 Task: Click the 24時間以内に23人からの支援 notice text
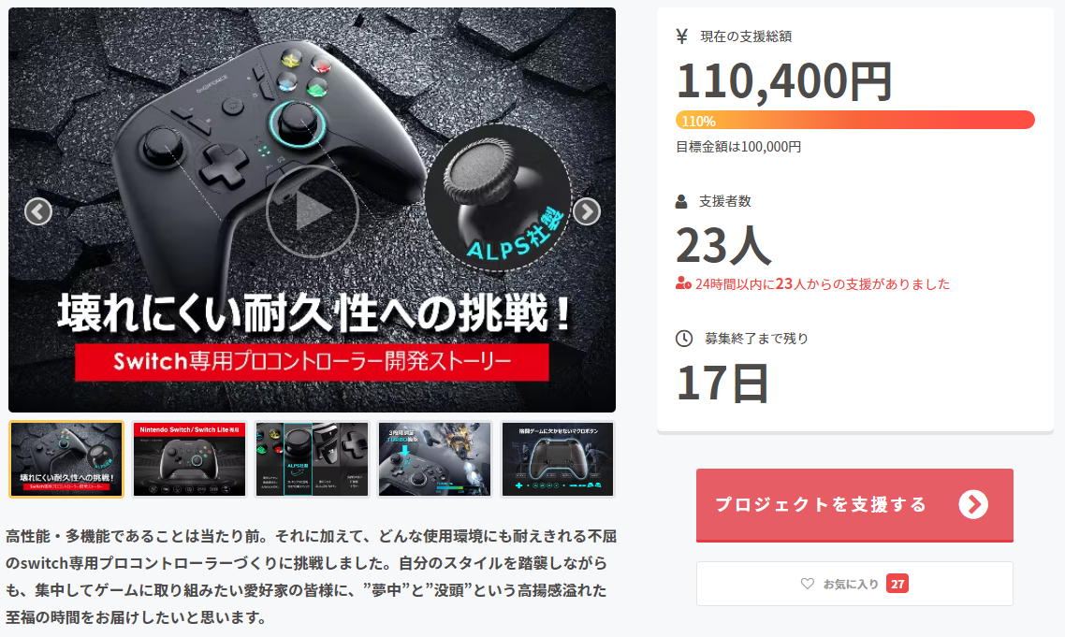(x=823, y=283)
